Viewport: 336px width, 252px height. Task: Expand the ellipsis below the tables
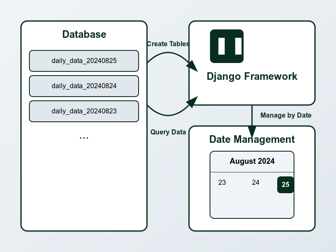pyautogui.click(x=84, y=137)
